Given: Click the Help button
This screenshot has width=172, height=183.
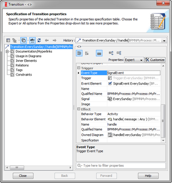Looking at the screenshot, I should [148, 176].
